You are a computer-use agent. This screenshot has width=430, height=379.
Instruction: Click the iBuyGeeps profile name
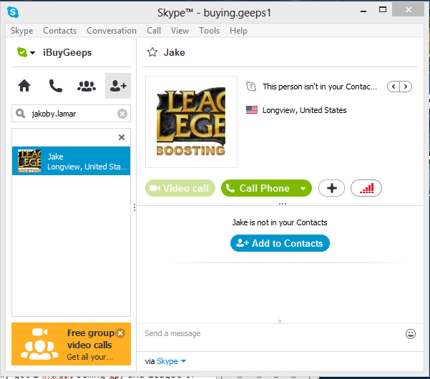(67, 53)
